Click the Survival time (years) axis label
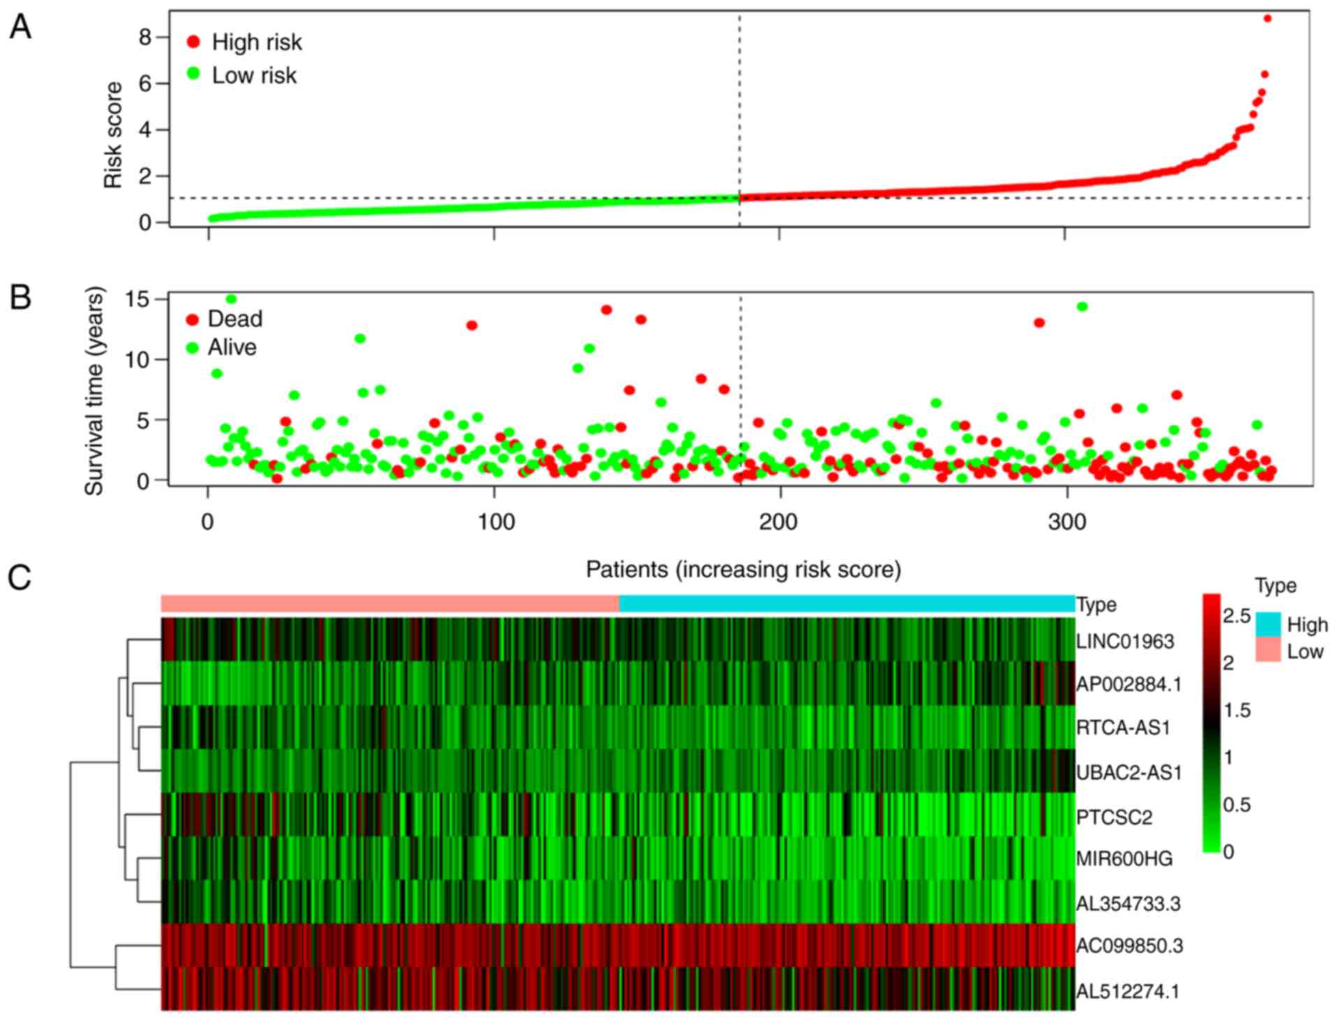Screen dimensions: 1336x1021 click(x=94, y=391)
